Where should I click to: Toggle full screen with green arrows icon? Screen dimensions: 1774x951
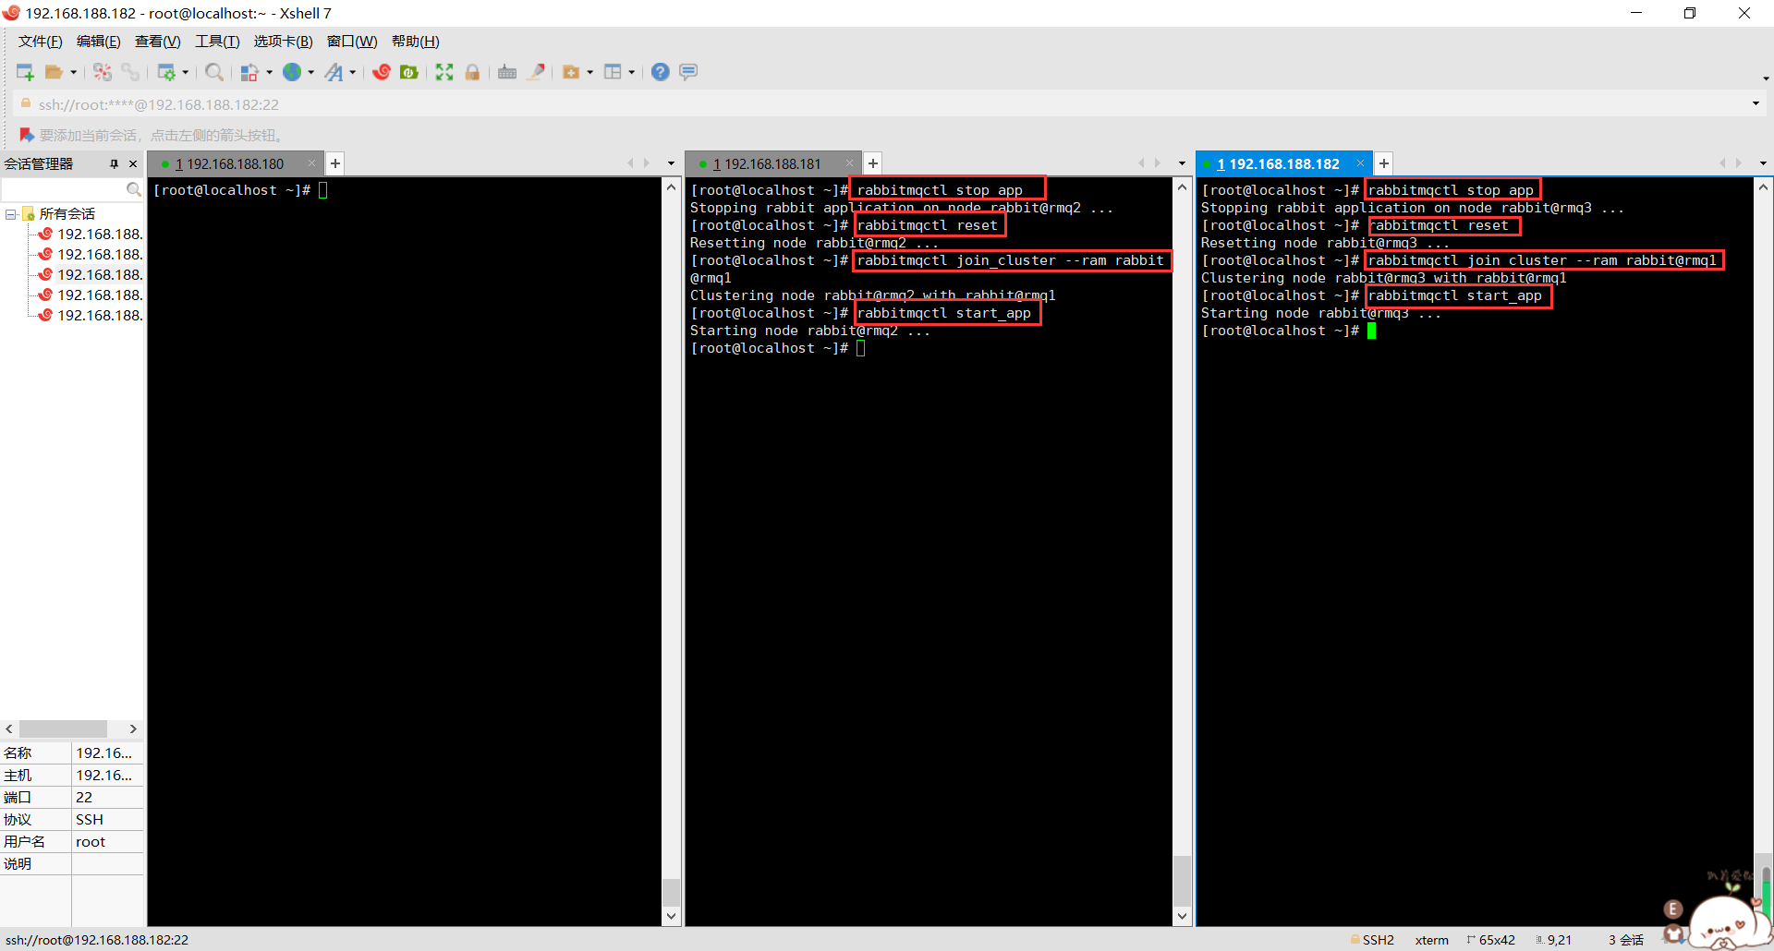point(444,72)
